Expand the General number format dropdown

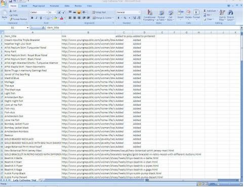coord(139,12)
